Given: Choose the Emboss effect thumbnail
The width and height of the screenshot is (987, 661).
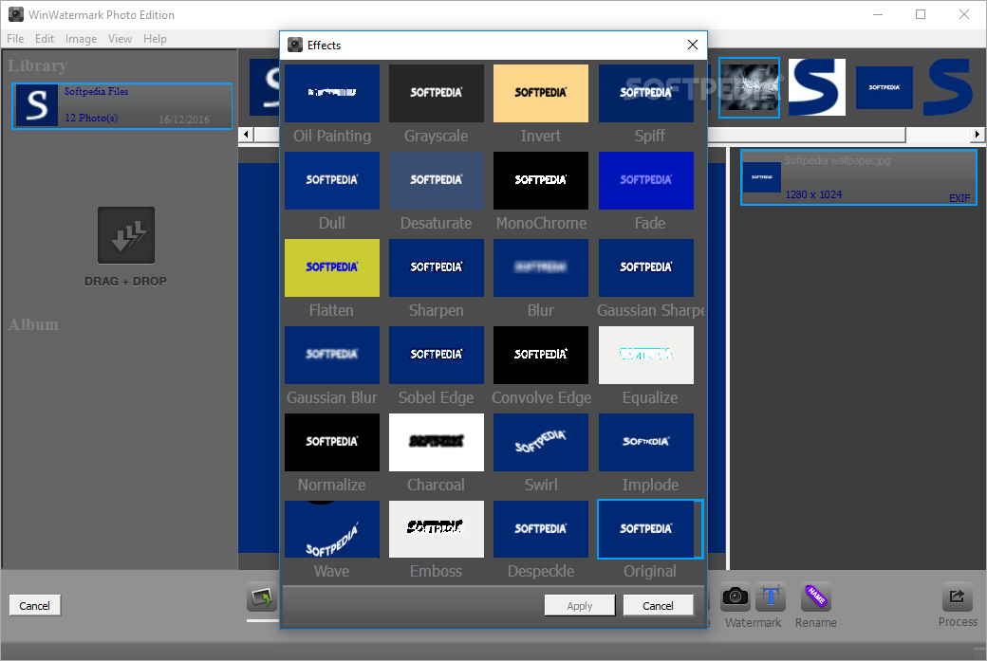Looking at the screenshot, I should click(437, 529).
